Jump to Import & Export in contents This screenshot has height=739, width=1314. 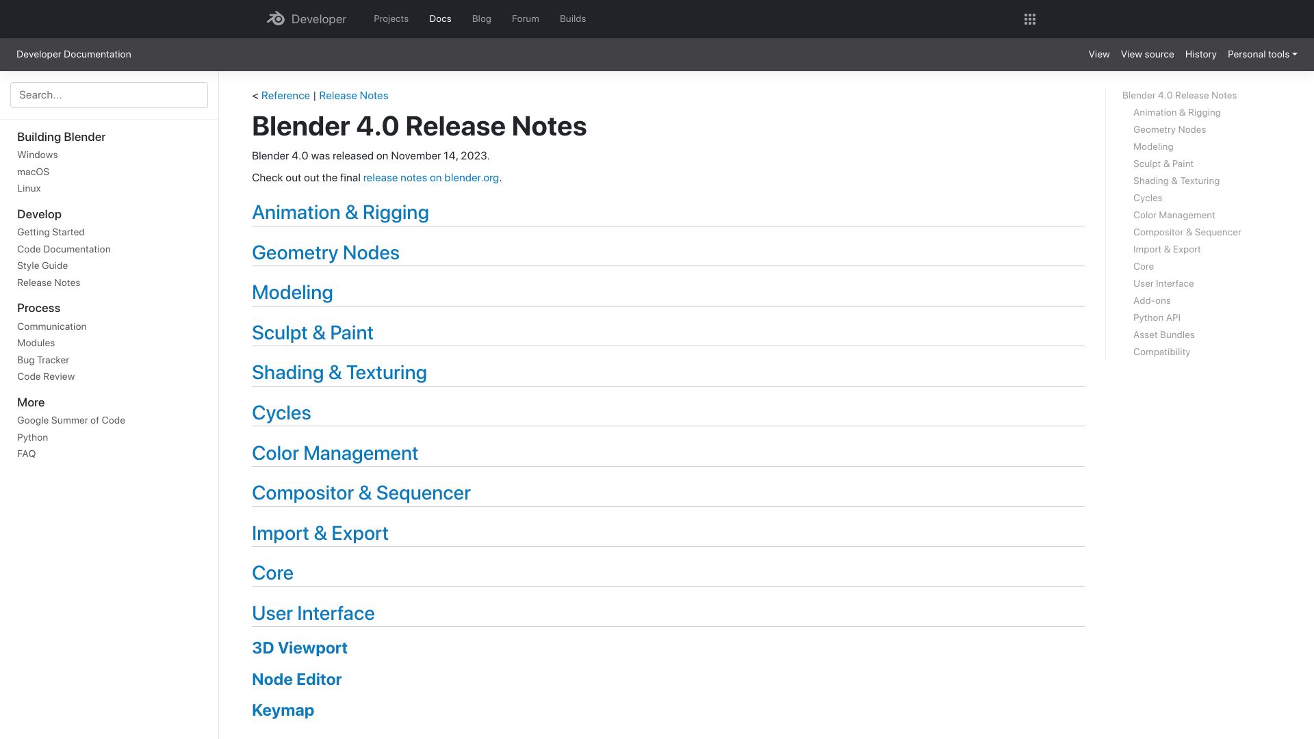pos(1167,250)
